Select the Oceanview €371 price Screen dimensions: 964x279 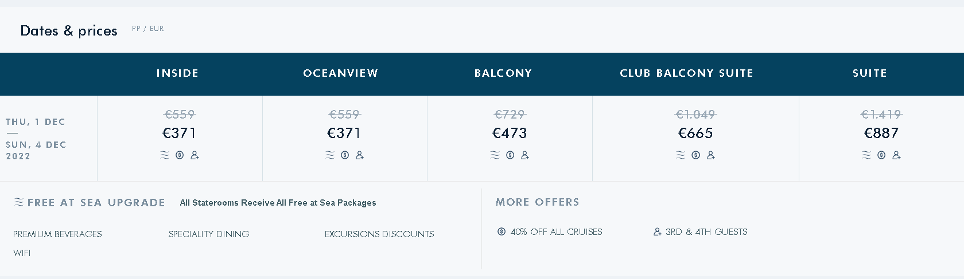pyautogui.click(x=344, y=133)
